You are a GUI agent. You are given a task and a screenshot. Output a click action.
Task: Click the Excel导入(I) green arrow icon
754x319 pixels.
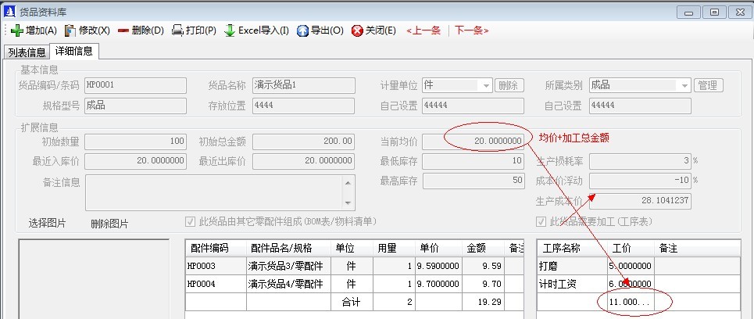coord(230,30)
